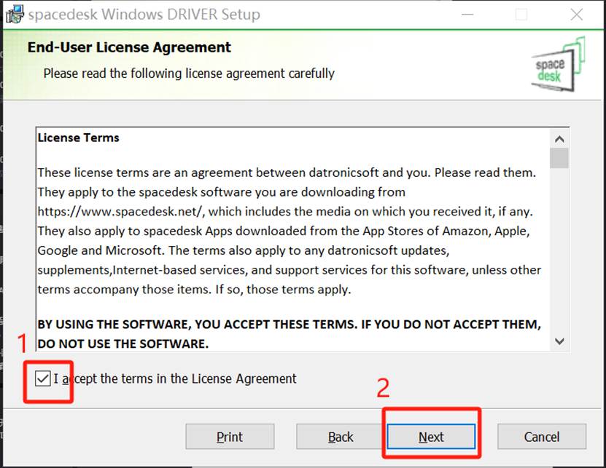Image resolution: width=606 pixels, height=468 pixels.
Task: Click the Back button
Action: [x=340, y=437]
